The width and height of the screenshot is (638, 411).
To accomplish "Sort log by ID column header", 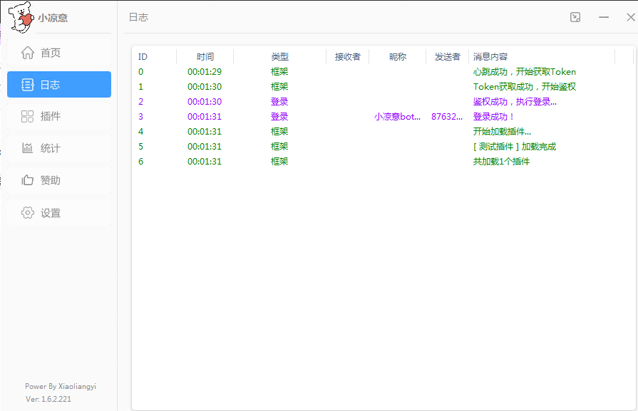I will [143, 57].
